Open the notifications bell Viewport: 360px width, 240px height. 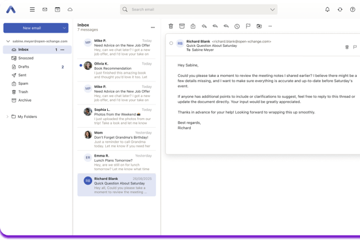pos(327,9)
